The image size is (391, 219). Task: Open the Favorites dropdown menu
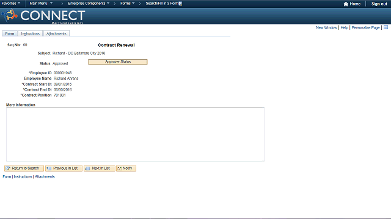(11, 3)
